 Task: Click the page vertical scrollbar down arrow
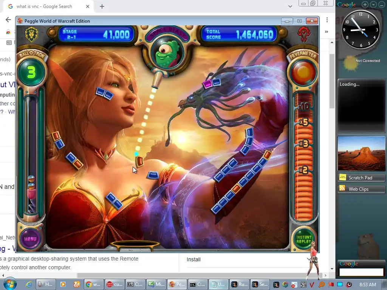[332, 268]
